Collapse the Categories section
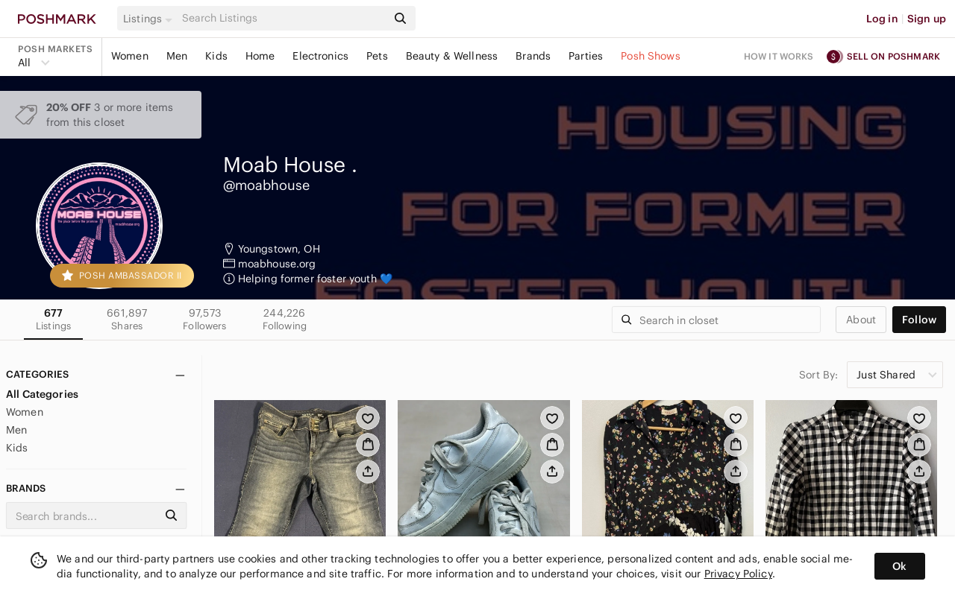The height and width of the screenshot is (596, 955). (180, 375)
